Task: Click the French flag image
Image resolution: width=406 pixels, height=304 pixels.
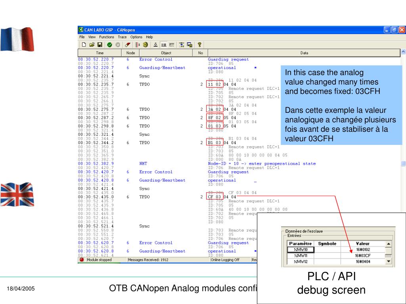Action: coord(17,39)
